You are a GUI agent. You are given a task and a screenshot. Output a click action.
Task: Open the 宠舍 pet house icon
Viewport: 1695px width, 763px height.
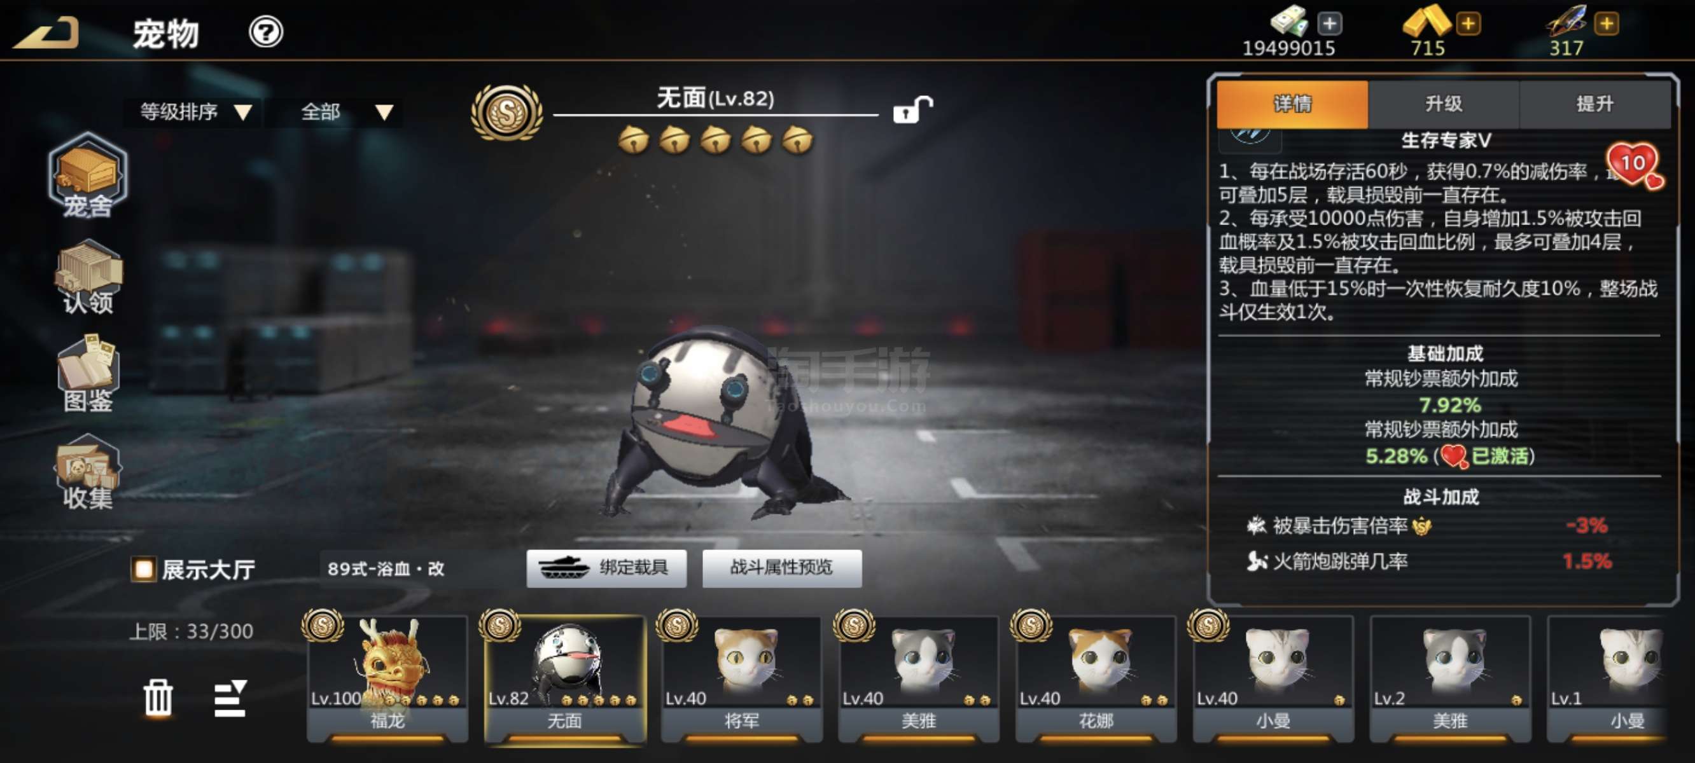88,175
